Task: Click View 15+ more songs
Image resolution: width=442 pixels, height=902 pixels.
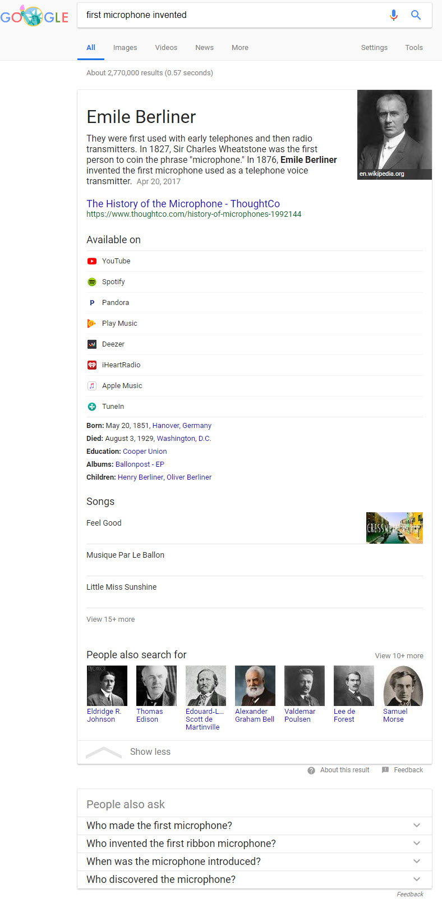Action: [x=110, y=619]
